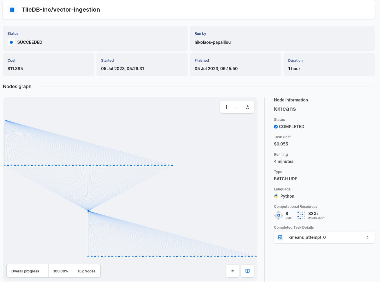Open the book docs icon button
This screenshot has height=282, width=380.
click(248, 271)
